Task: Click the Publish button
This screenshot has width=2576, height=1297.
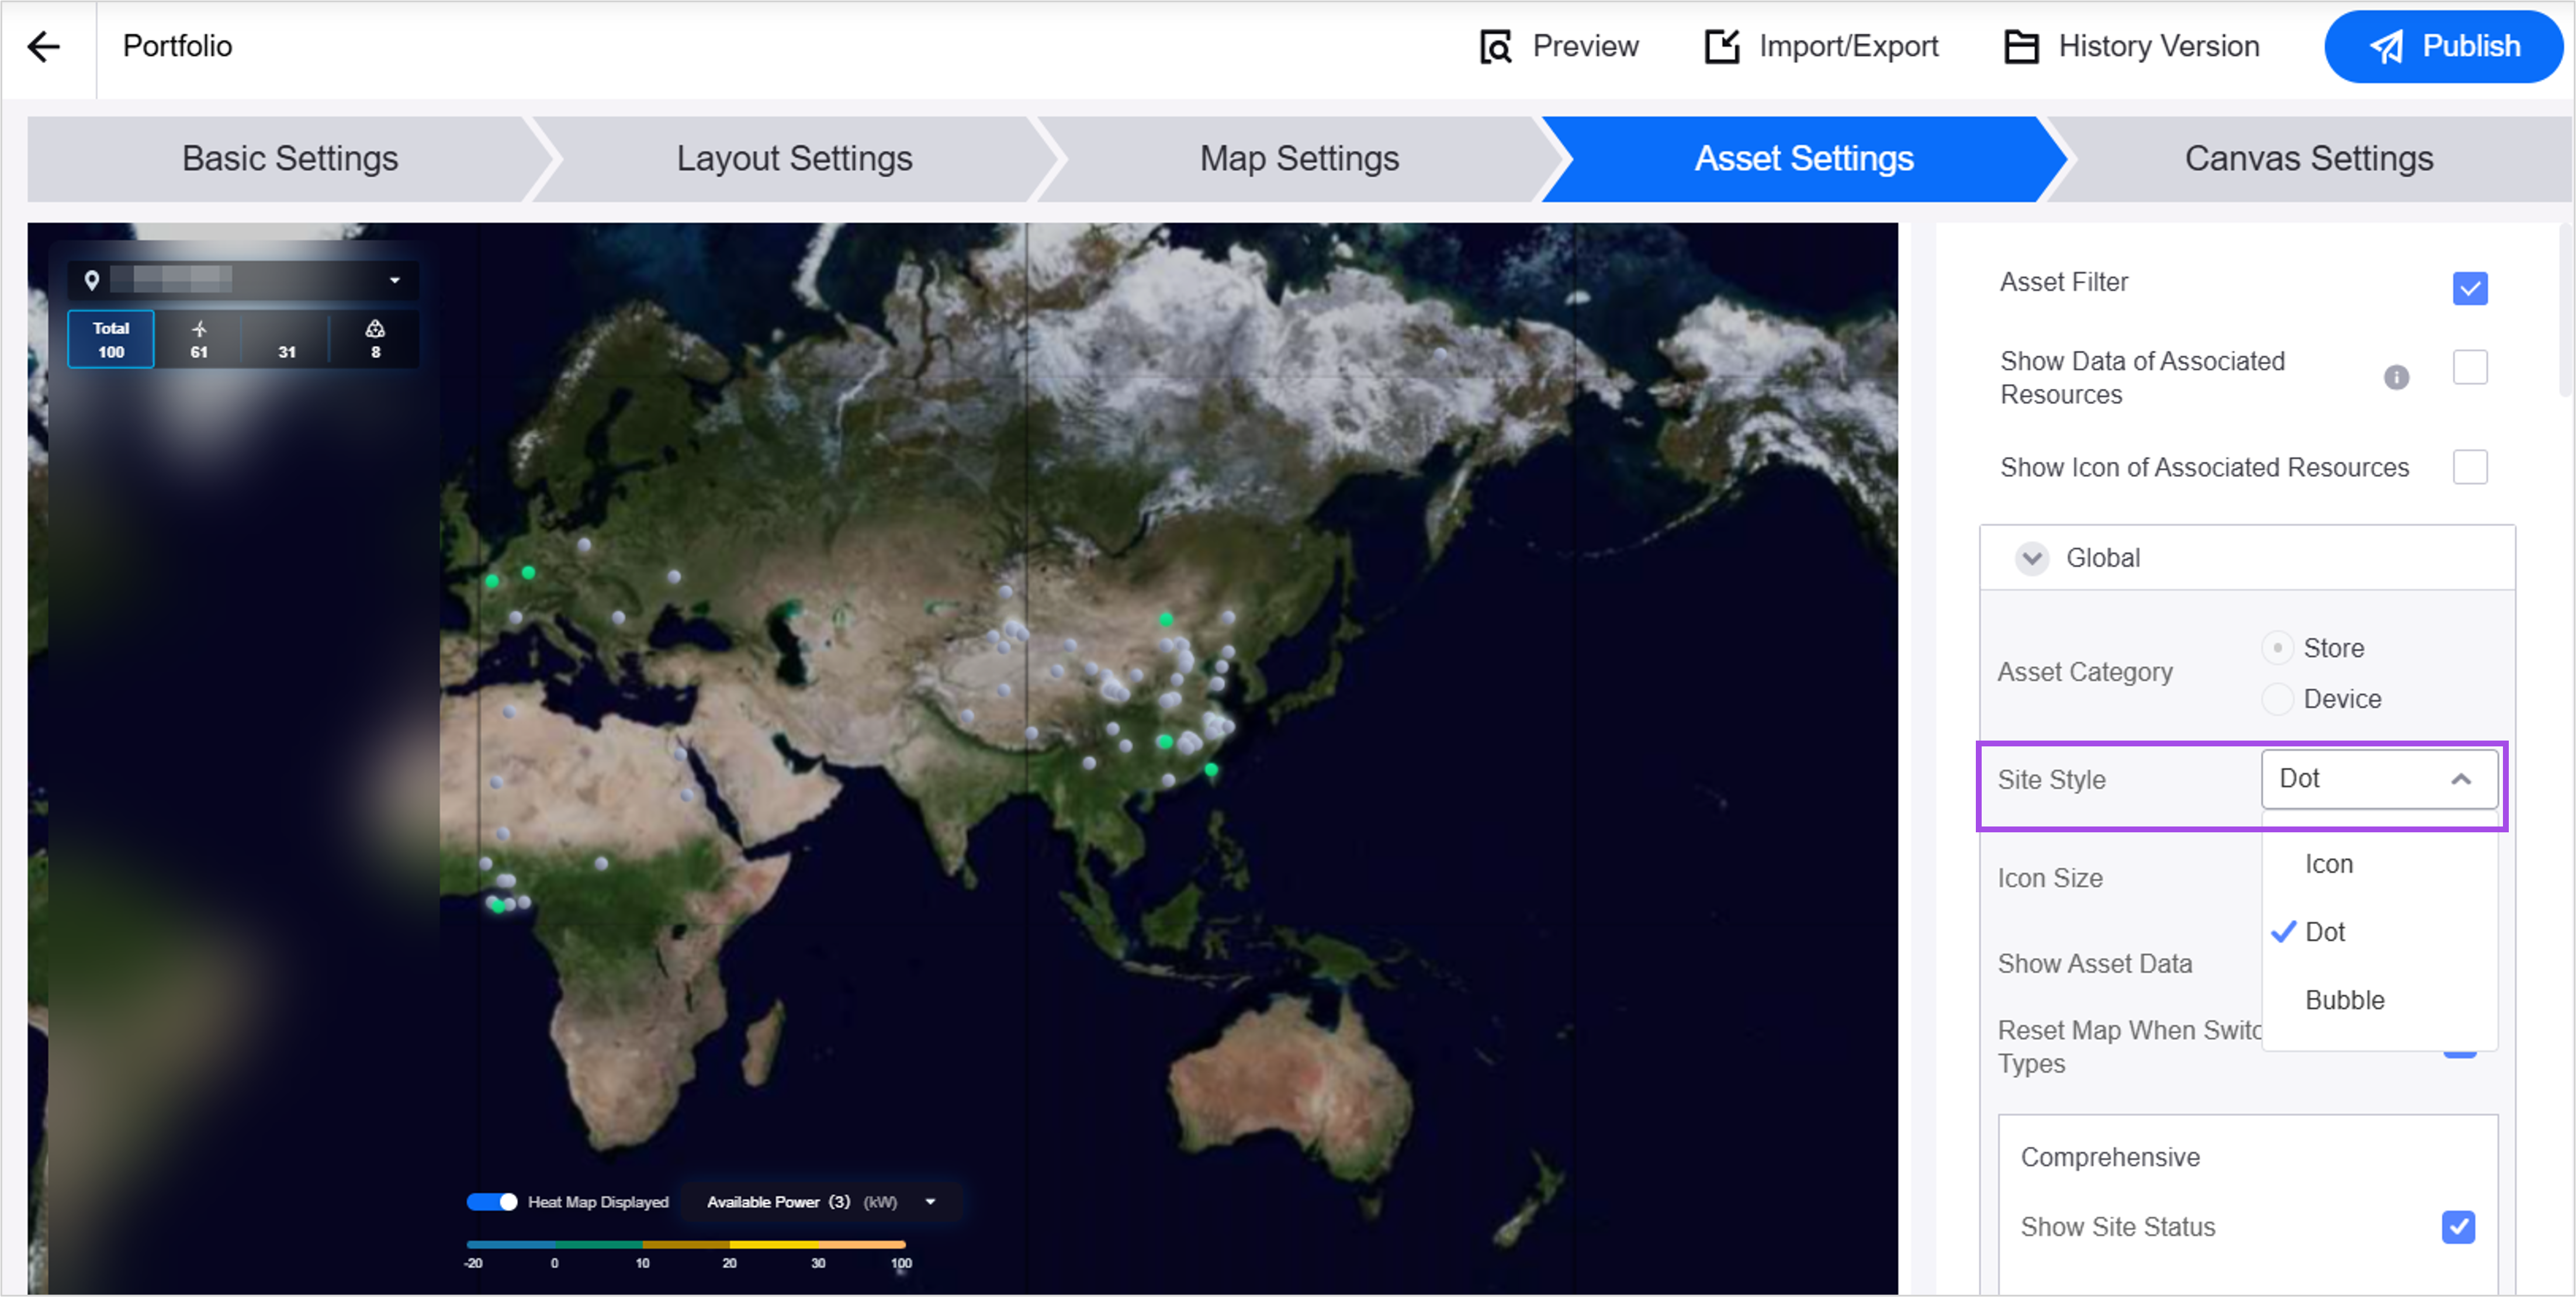Action: pyautogui.click(x=2443, y=47)
